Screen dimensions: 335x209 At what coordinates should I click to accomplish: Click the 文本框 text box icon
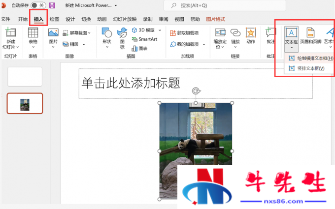coord(291,32)
